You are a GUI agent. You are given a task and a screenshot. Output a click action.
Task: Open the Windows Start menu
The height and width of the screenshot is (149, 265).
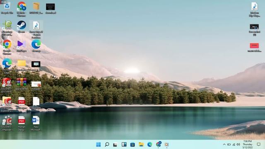98,144
